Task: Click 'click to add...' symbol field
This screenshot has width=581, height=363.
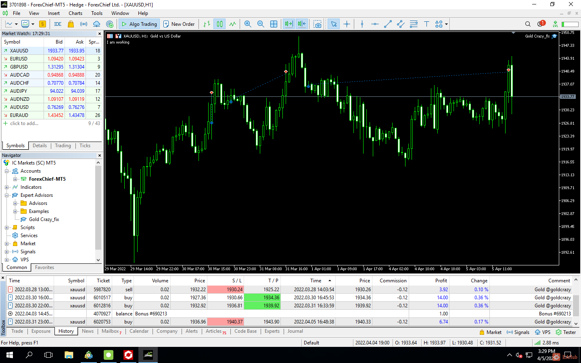Action: (24, 123)
